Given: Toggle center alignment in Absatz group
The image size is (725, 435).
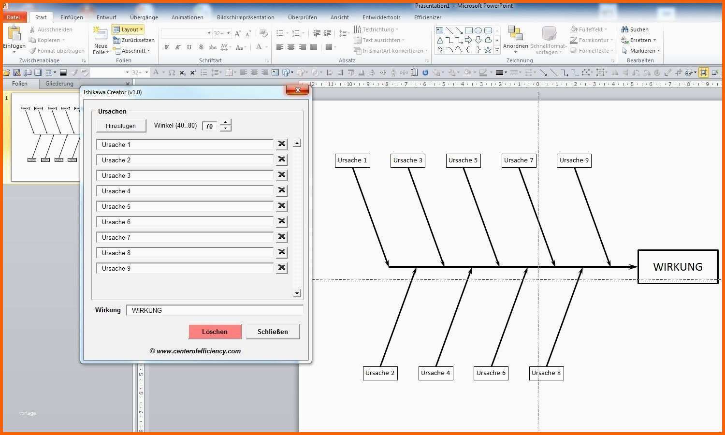Looking at the screenshot, I should coord(291,47).
